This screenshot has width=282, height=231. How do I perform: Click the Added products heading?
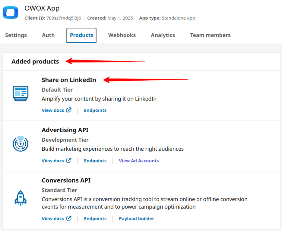tap(35, 62)
